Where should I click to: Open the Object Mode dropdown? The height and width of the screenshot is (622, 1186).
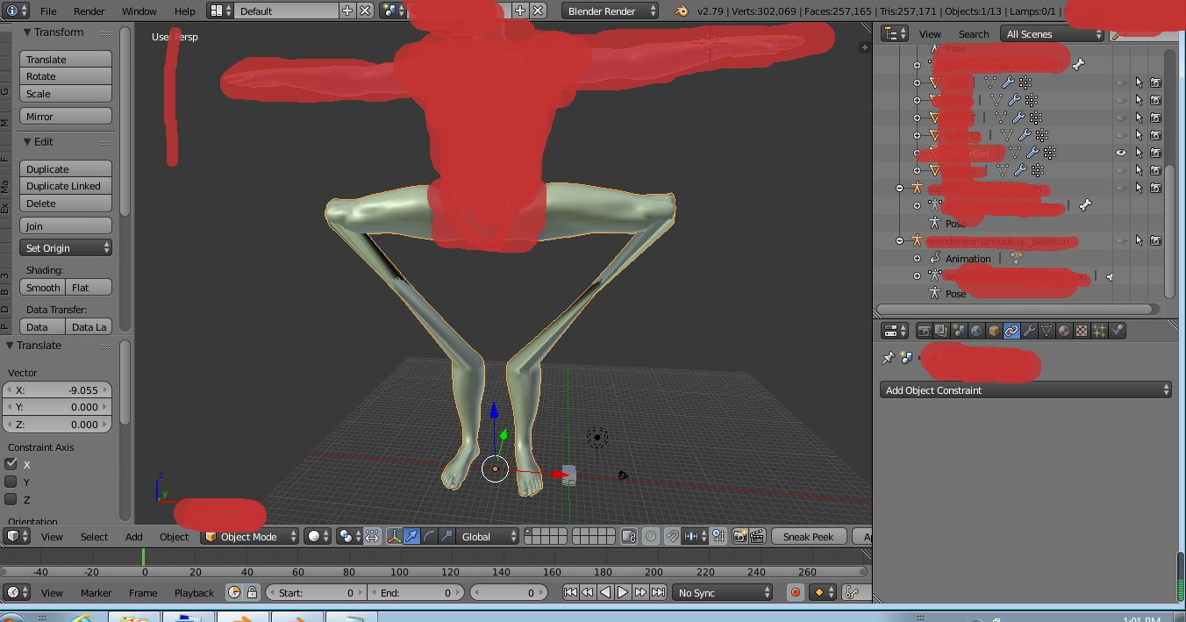pyautogui.click(x=249, y=536)
